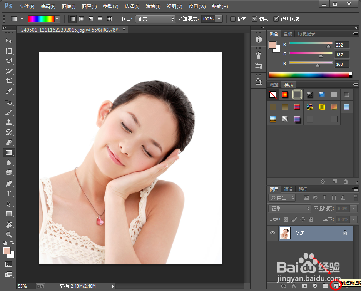Hide the 背景 layer visibility
The width and height of the screenshot is (361, 291).
point(272,233)
